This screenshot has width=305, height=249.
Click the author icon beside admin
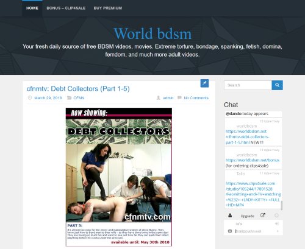(x=159, y=98)
